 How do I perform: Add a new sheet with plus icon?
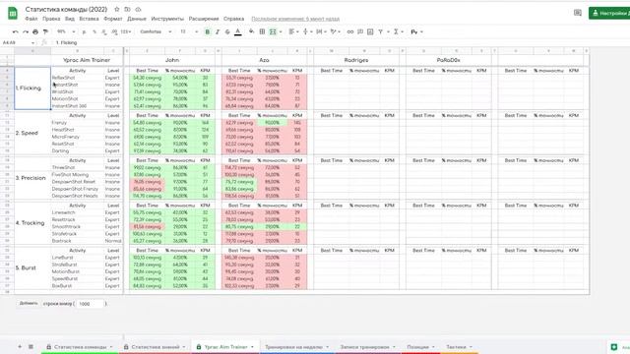coord(20,347)
